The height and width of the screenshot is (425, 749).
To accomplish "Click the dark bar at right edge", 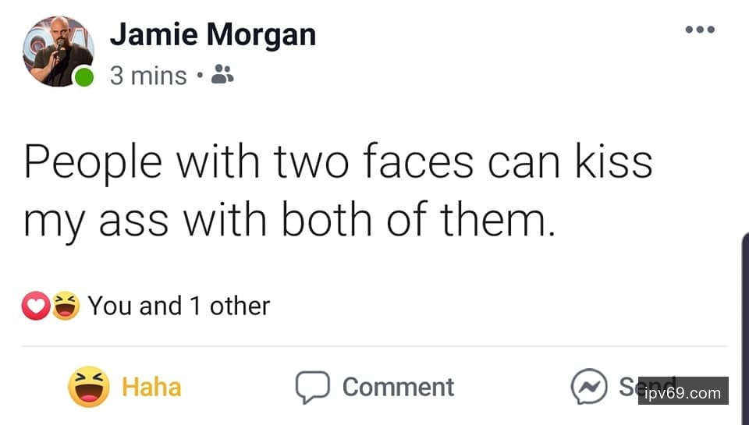I will (744, 328).
